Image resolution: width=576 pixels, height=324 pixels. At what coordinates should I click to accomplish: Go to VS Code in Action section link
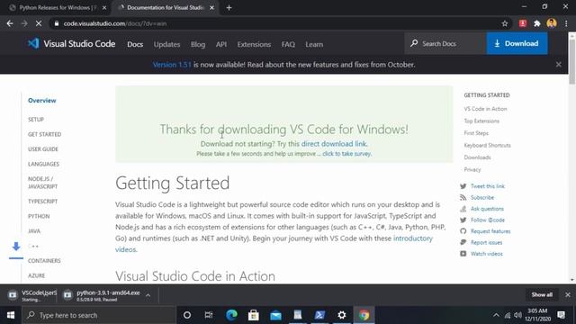pyautogui.click(x=485, y=109)
